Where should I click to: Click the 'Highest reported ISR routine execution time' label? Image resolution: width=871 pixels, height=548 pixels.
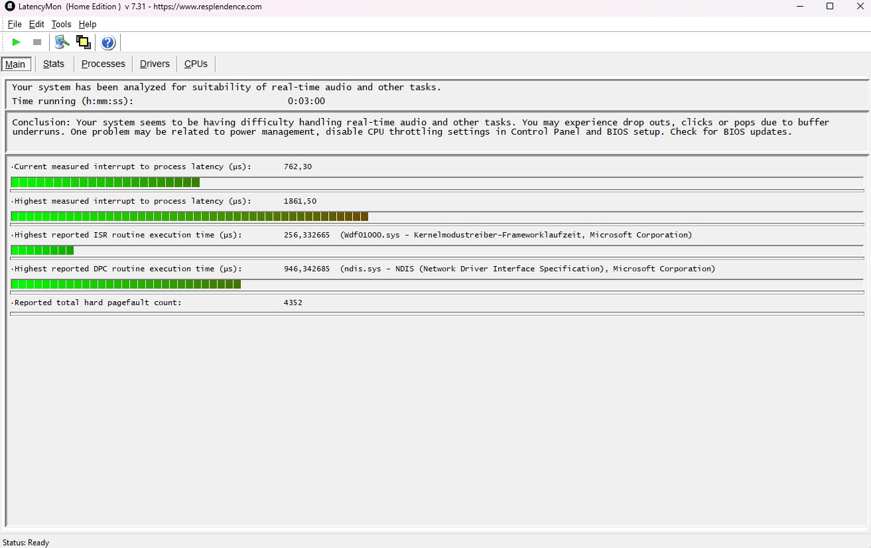(128, 235)
